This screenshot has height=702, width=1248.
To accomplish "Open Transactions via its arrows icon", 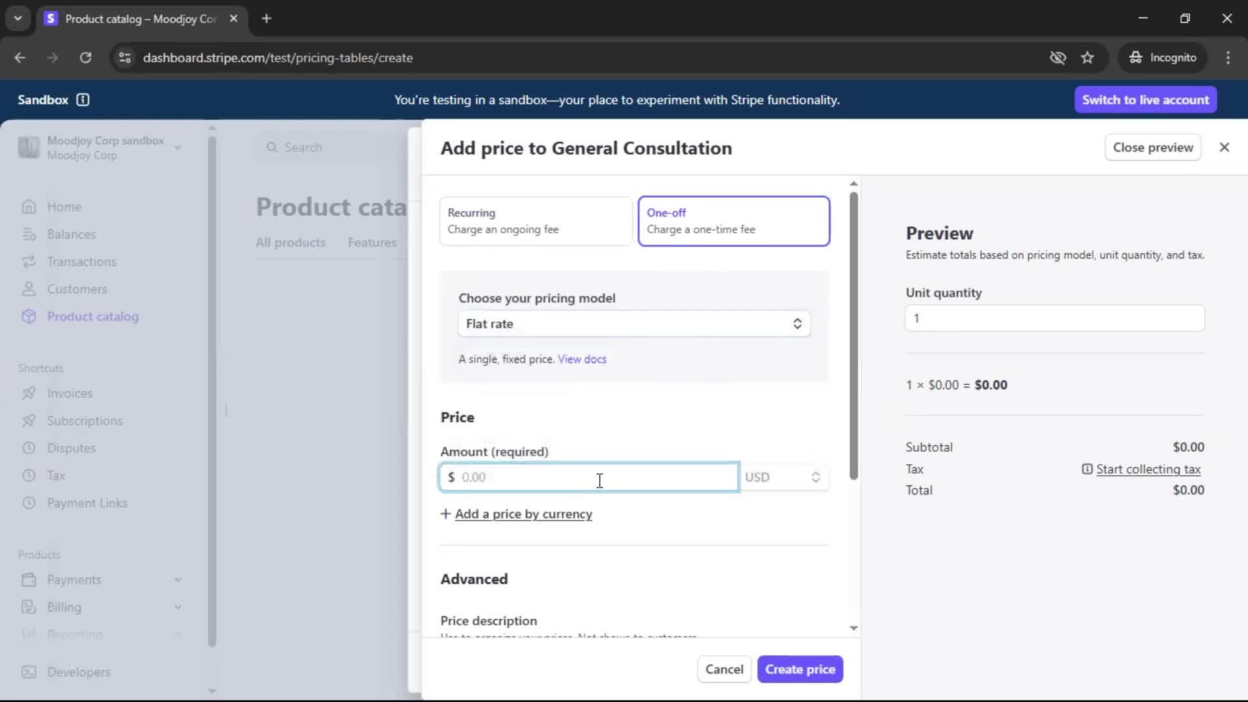I will (x=29, y=261).
